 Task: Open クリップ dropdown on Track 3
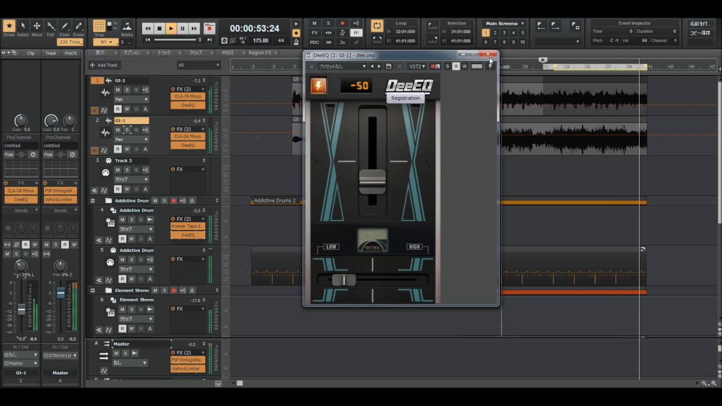point(131,179)
